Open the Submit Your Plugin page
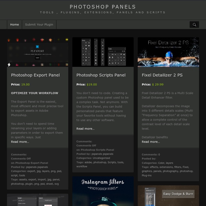The image size is (206, 206). point(39,25)
